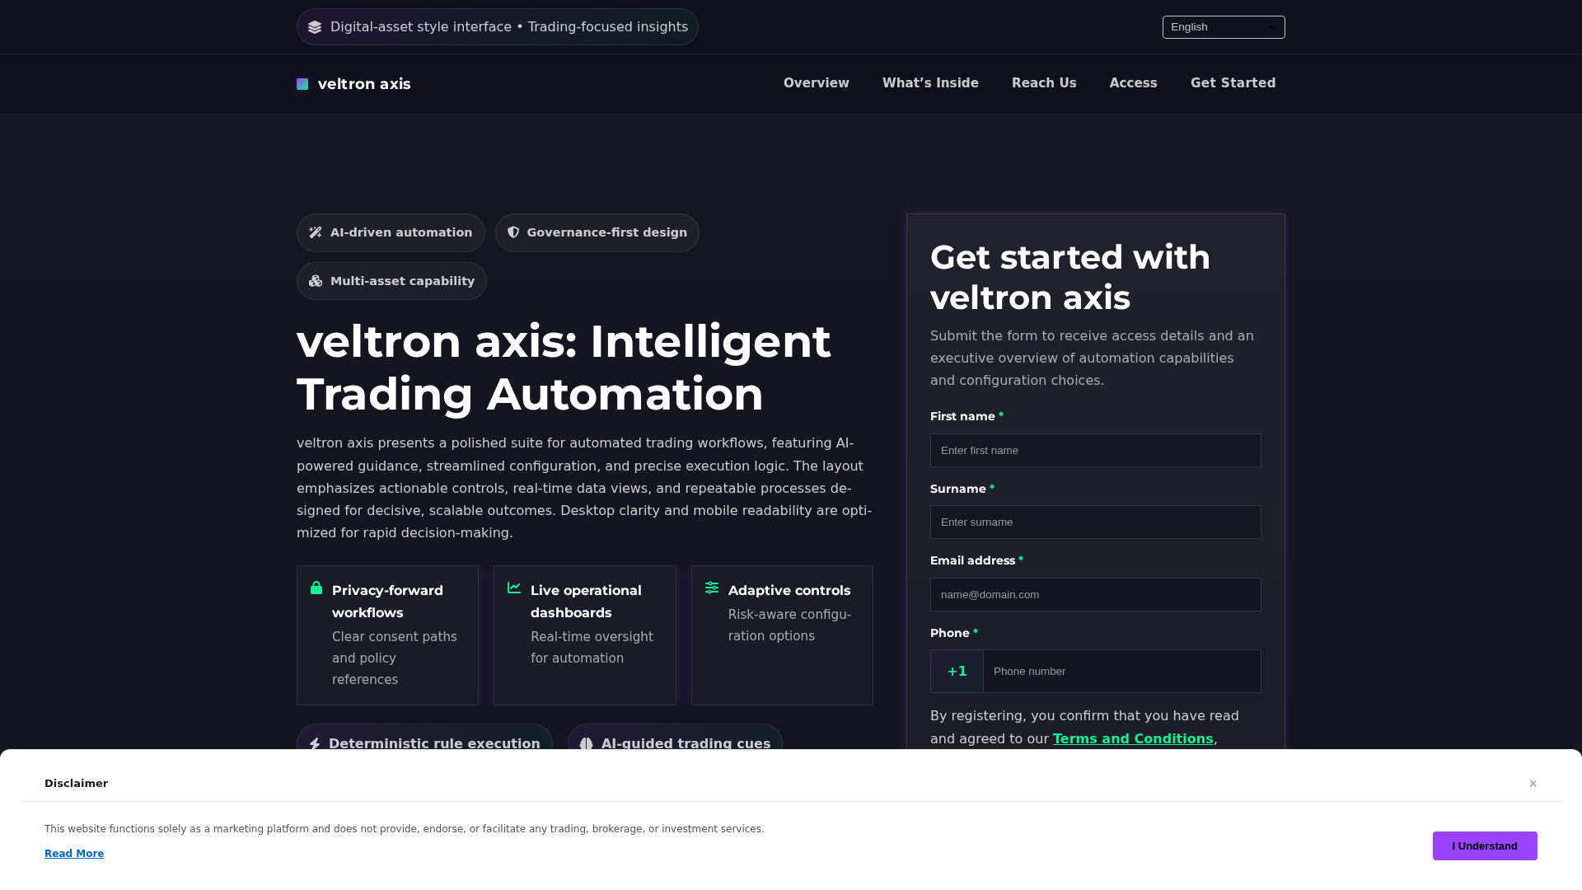Viewport: 1582px width, 890px height.
Task: Click the layers icon in top banner
Action: [315, 27]
